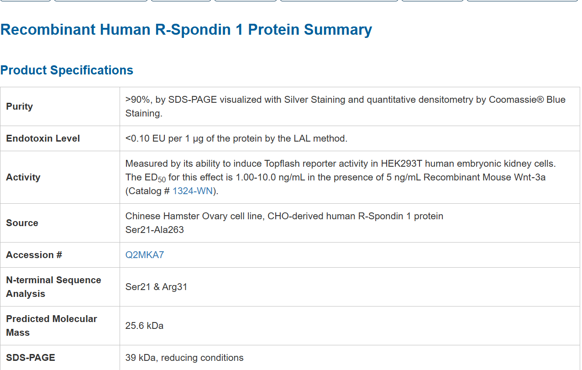The image size is (582, 370).
Task: Click the Recombinant Human R-Spondin 1 Protein Summary heading
Action: coord(186,30)
